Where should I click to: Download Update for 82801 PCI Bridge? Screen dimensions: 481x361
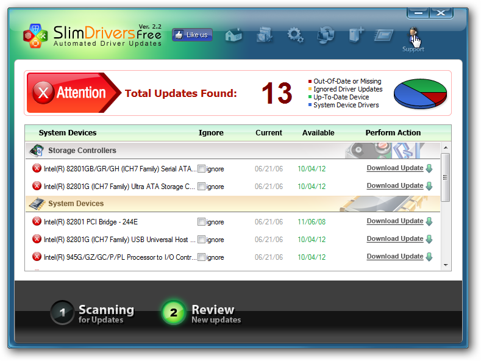click(x=395, y=221)
